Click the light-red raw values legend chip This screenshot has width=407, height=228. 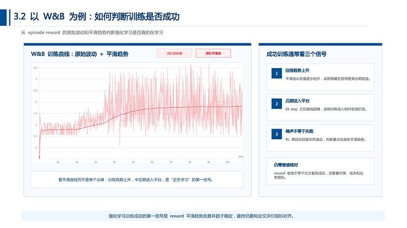coord(175,53)
